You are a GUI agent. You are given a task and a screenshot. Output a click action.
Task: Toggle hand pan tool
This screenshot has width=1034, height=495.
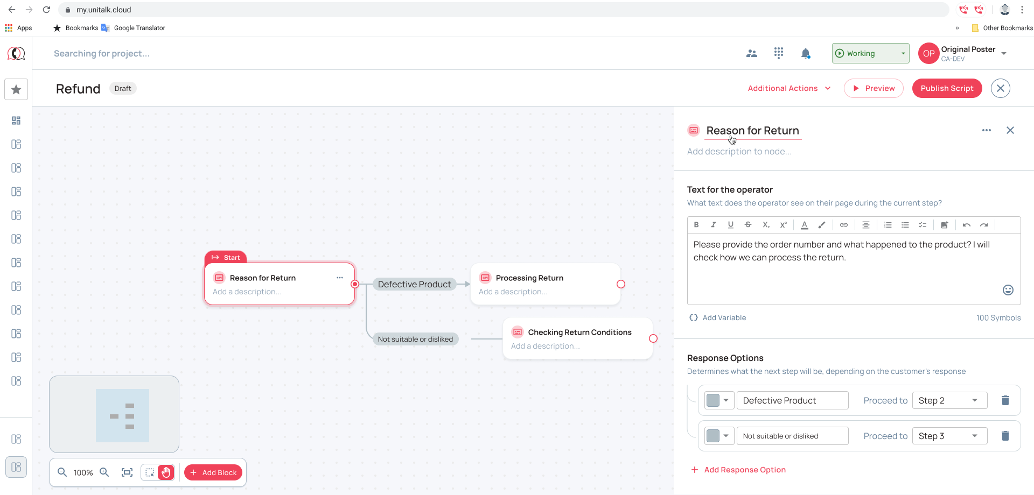tap(166, 472)
